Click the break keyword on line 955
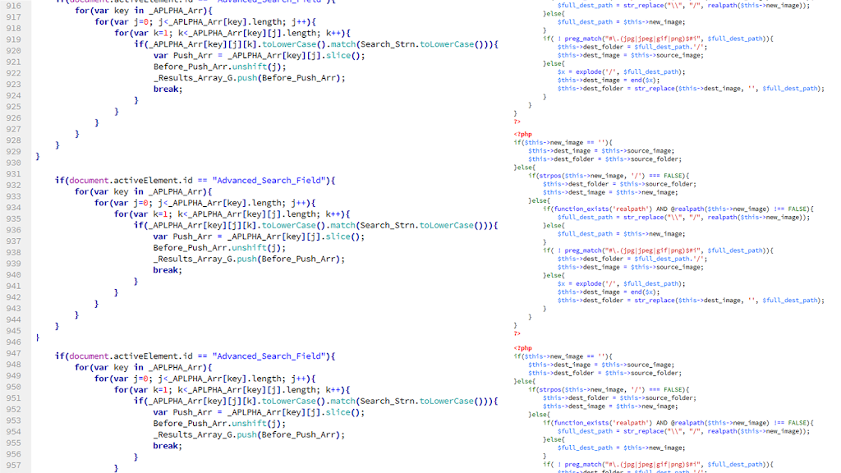Image resolution: width=841 pixels, height=473 pixels. [x=166, y=446]
